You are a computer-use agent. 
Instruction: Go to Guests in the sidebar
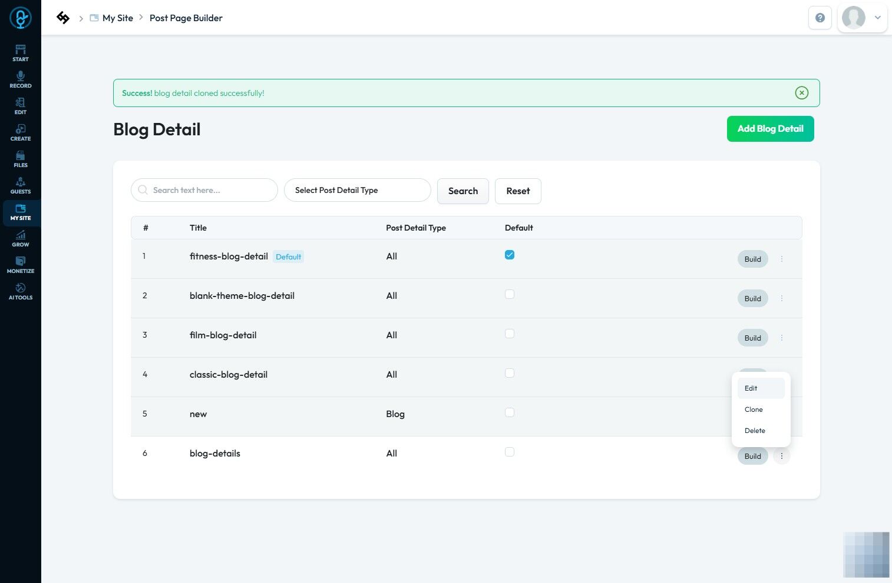pos(21,185)
